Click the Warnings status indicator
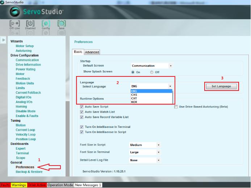The image size is (251, 188). coord(18,185)
